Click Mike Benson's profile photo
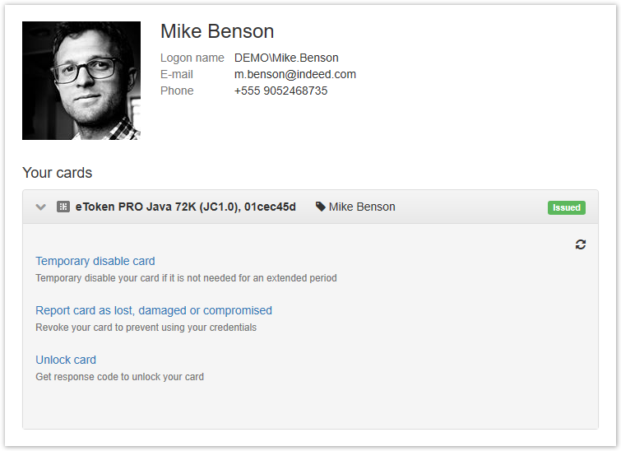Image resolution: width=621 pixels, height=451 pixels. click(81, 81)
